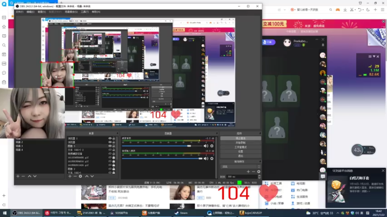Click the search magnifier in browser address bar
This screenshot has width=387, height=217.
330,10
